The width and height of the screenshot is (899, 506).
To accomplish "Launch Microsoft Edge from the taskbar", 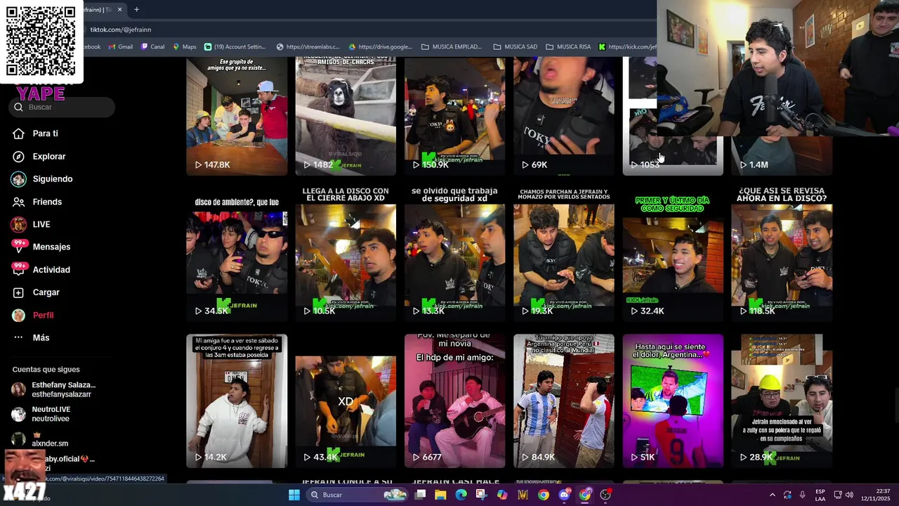I will [461, 495].
